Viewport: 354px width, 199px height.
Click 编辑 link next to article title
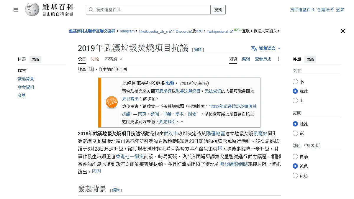[198, 50]
